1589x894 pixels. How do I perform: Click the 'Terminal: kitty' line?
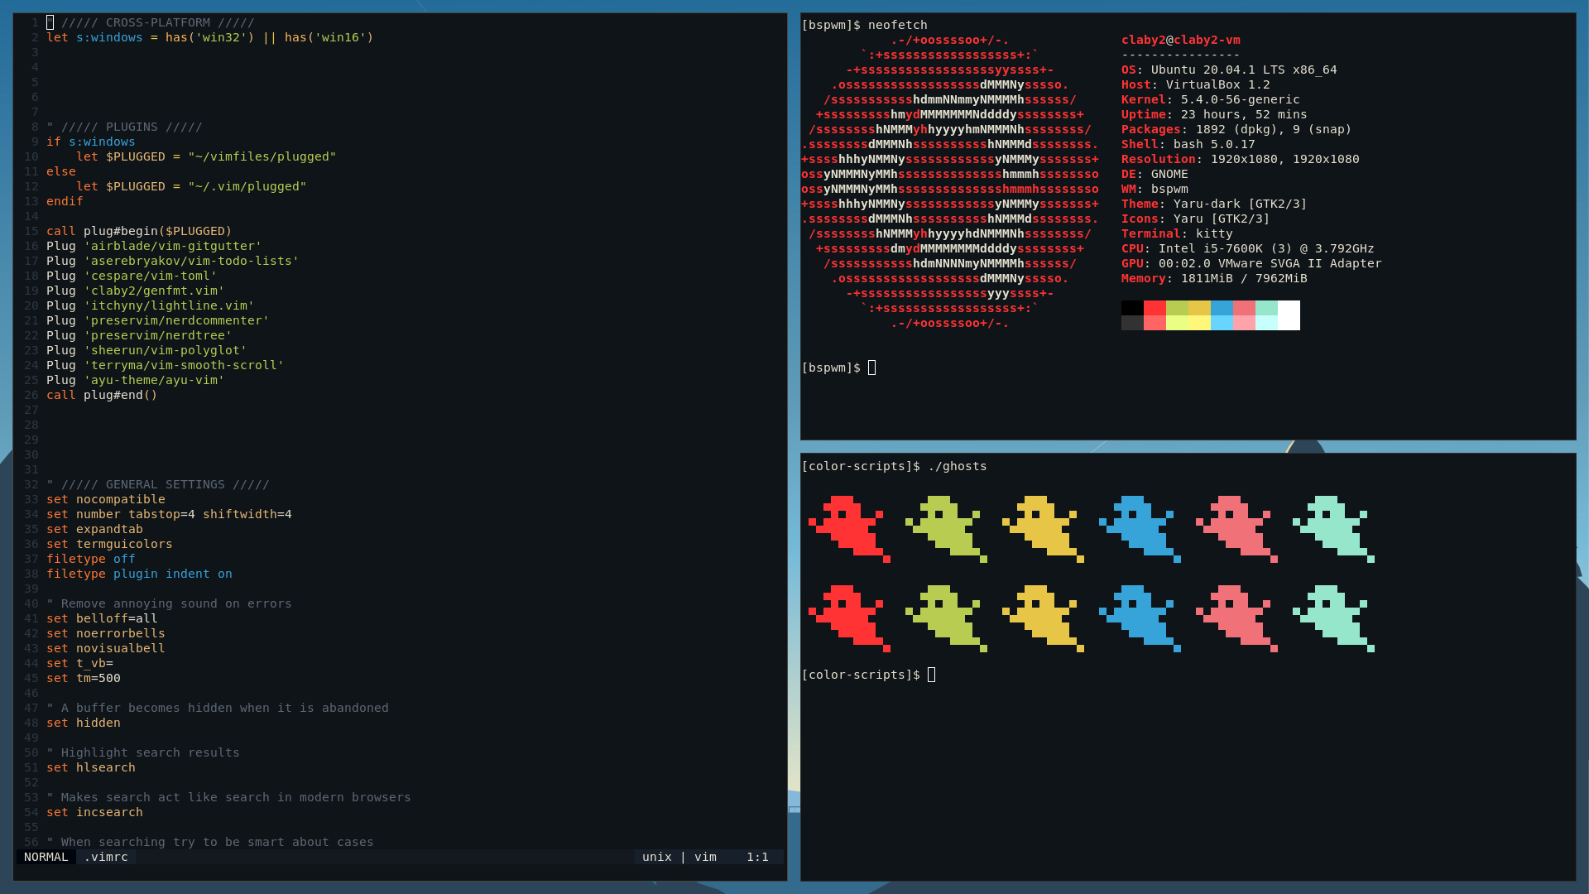[x=1177, y=233]
